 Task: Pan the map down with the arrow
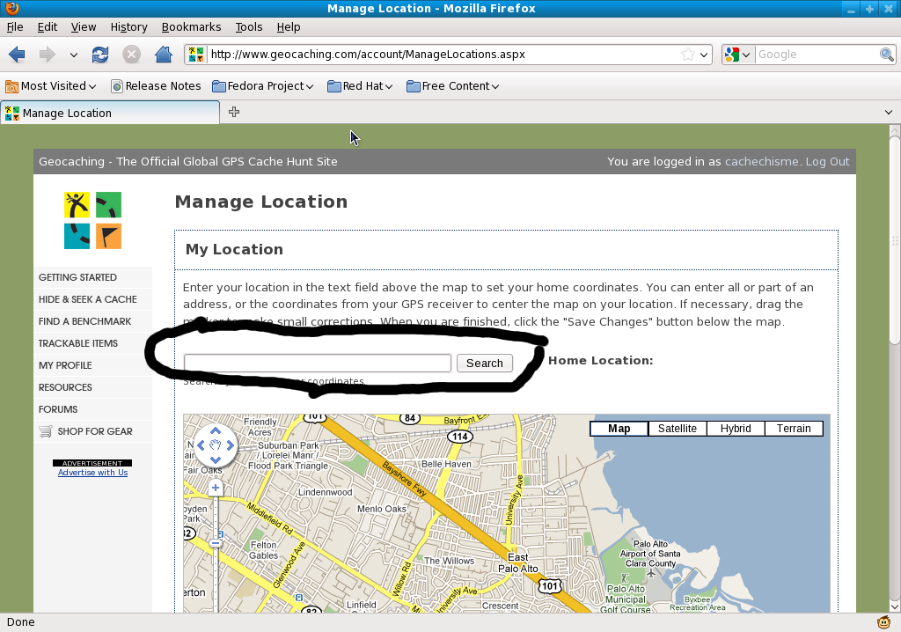(x=216, y=459)
